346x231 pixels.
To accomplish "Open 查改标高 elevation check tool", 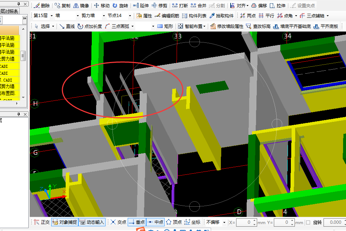I will [x=258, y=26].
